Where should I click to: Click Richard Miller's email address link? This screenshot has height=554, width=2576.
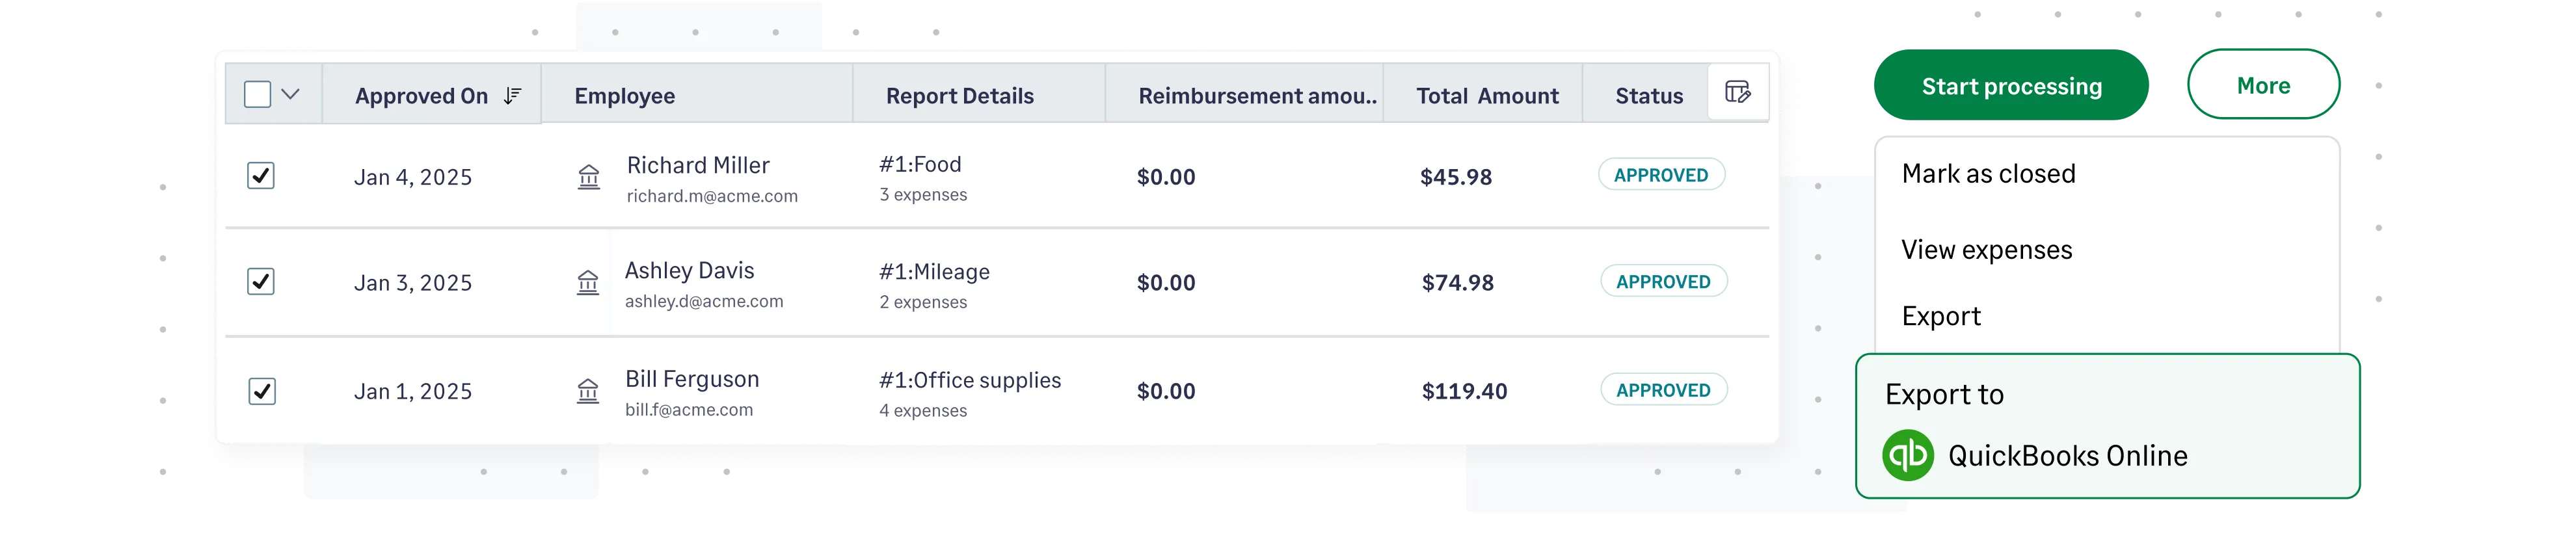click(712, 196)
